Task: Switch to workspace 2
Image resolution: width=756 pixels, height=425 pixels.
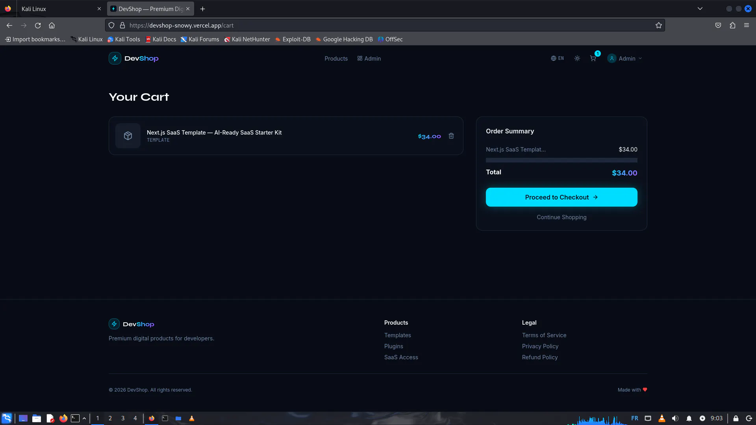Action: 110,418
